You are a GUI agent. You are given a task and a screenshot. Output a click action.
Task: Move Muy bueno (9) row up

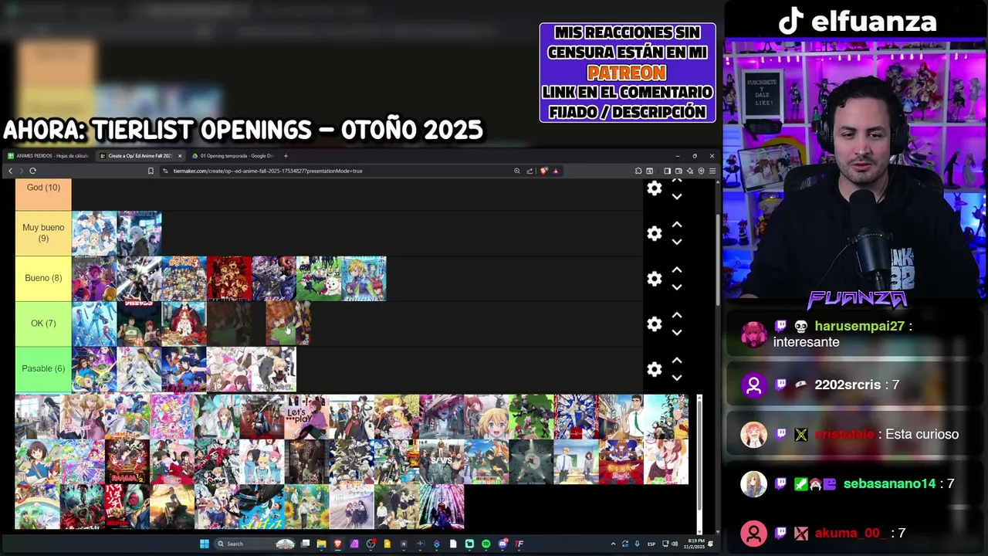(x=677, y=225)
